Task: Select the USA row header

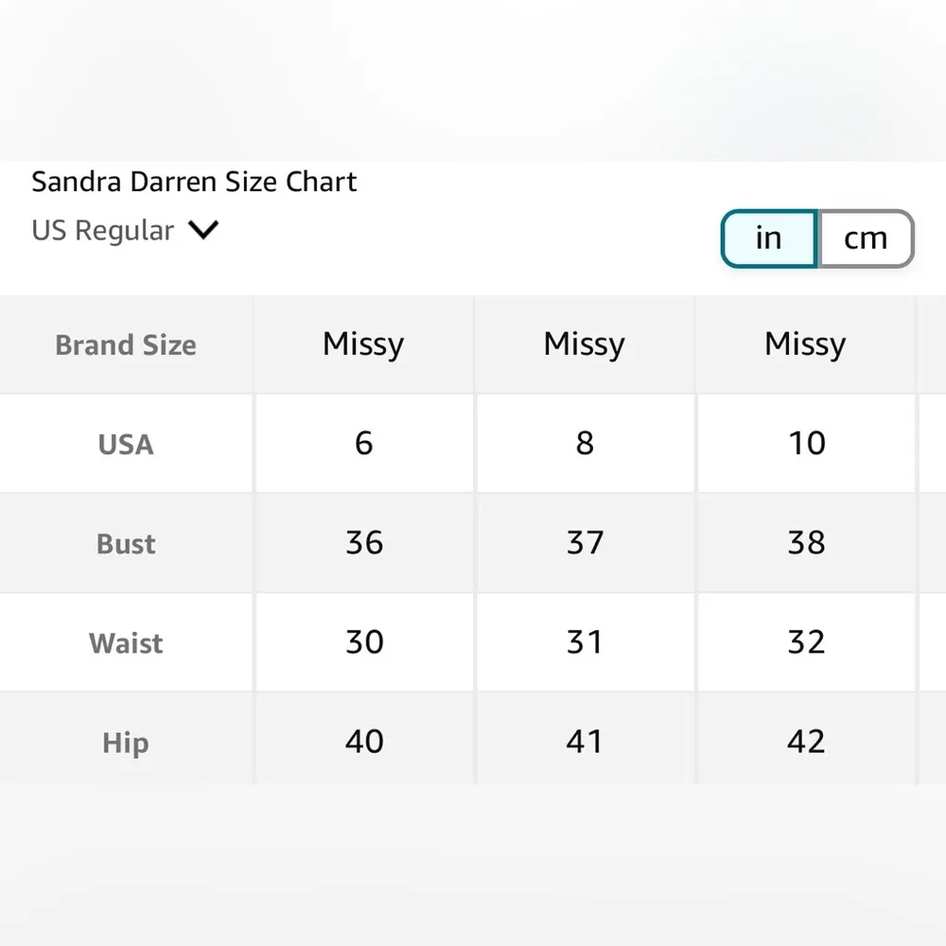Action: point(126,444)
